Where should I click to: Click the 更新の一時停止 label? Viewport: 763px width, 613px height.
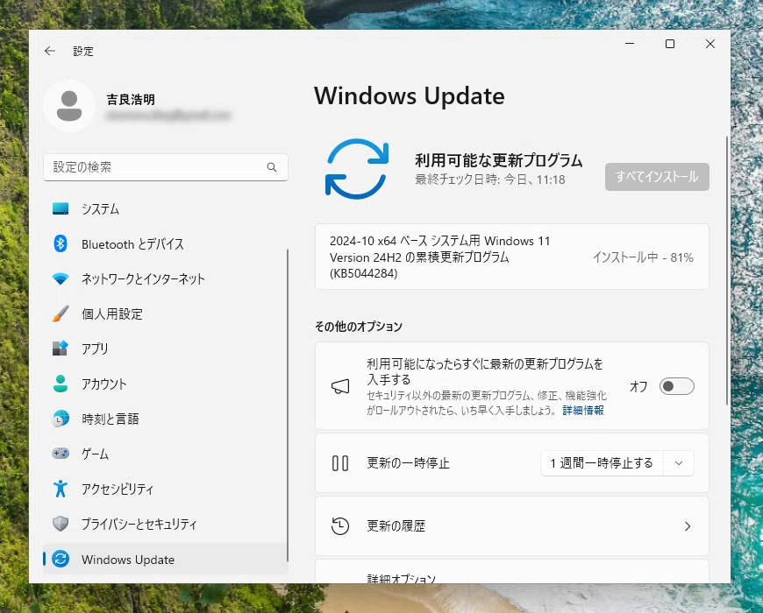tap(408, 463)
